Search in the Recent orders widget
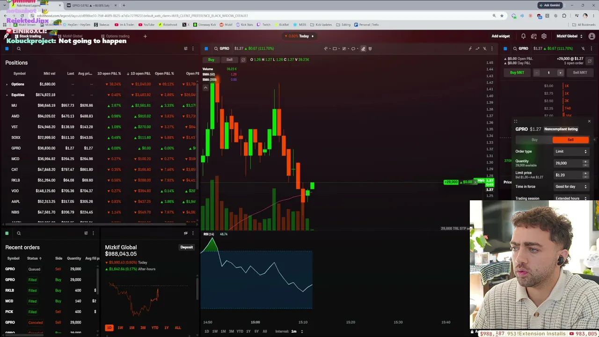599x337 pixels. 19,233
